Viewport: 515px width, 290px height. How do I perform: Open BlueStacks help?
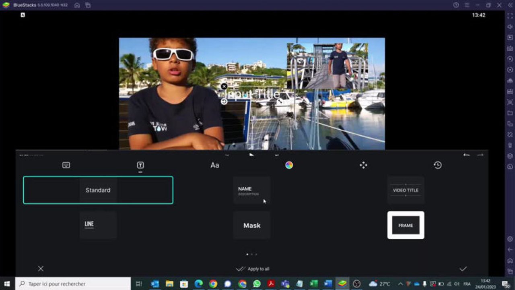456,5
